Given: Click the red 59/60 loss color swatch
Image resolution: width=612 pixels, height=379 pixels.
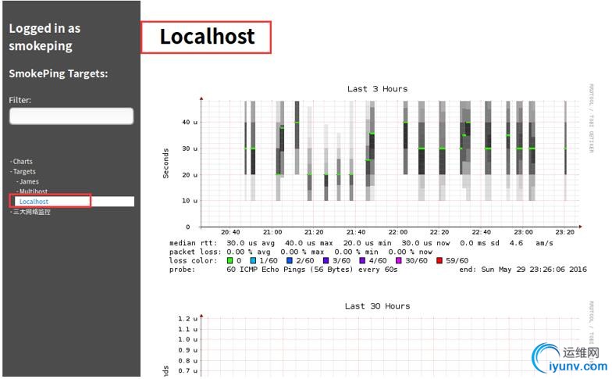Looking at the screenshot, I should pyautogui.click(x=439, y=261).
